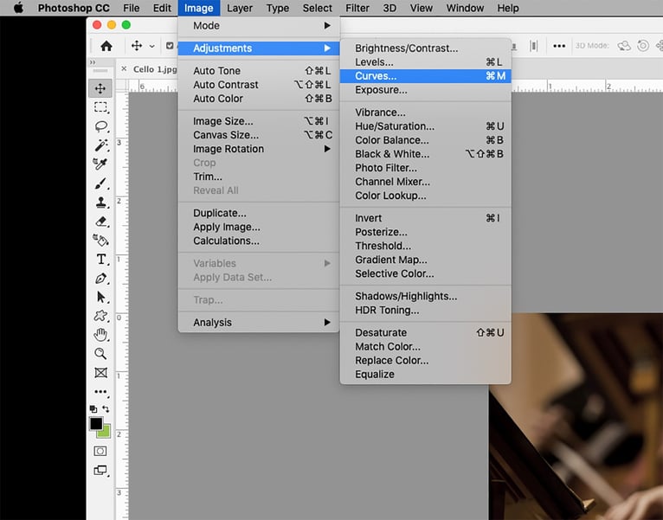Image resolution: width=663 pixels, height=520 pixels.
Task: Select the Rectangular Marquee tool
Action: point(100,107)
